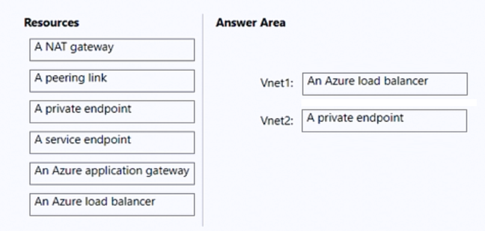This screenshot has width=485, height=231.
Task: Select the peering link resource box
Action: coord(112,81)
